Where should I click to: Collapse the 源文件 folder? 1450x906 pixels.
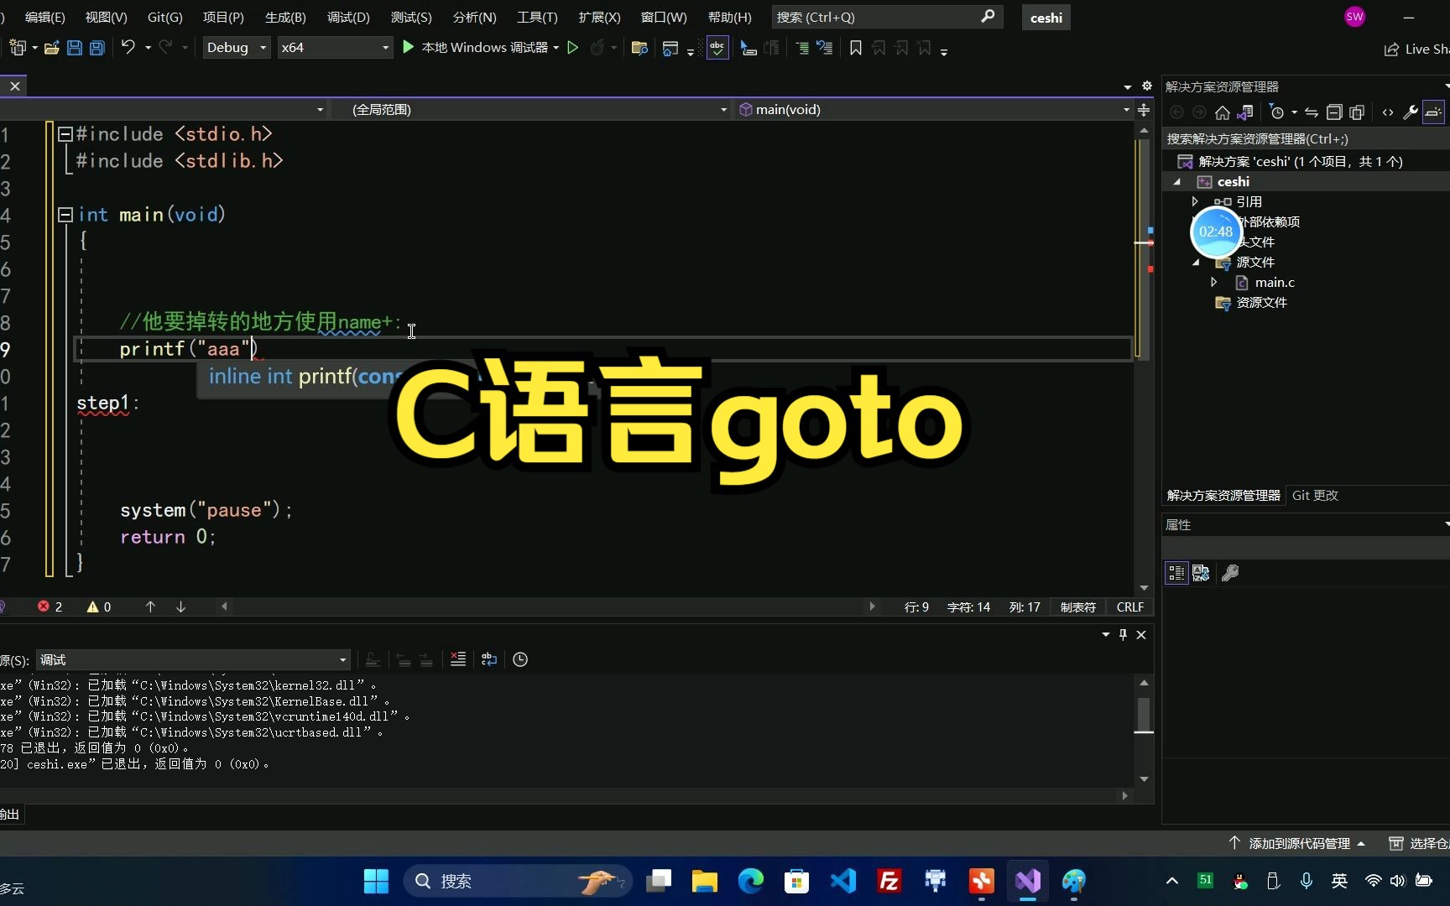1197,262
